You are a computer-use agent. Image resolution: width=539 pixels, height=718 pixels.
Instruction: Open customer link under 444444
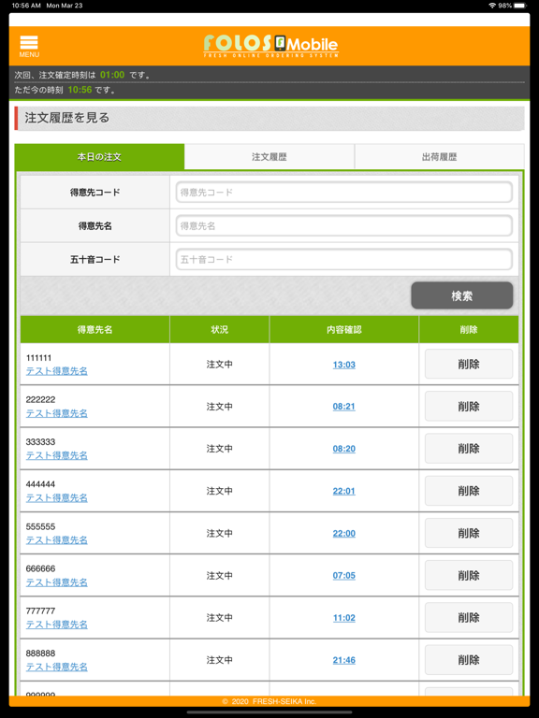tap(57, 497)
